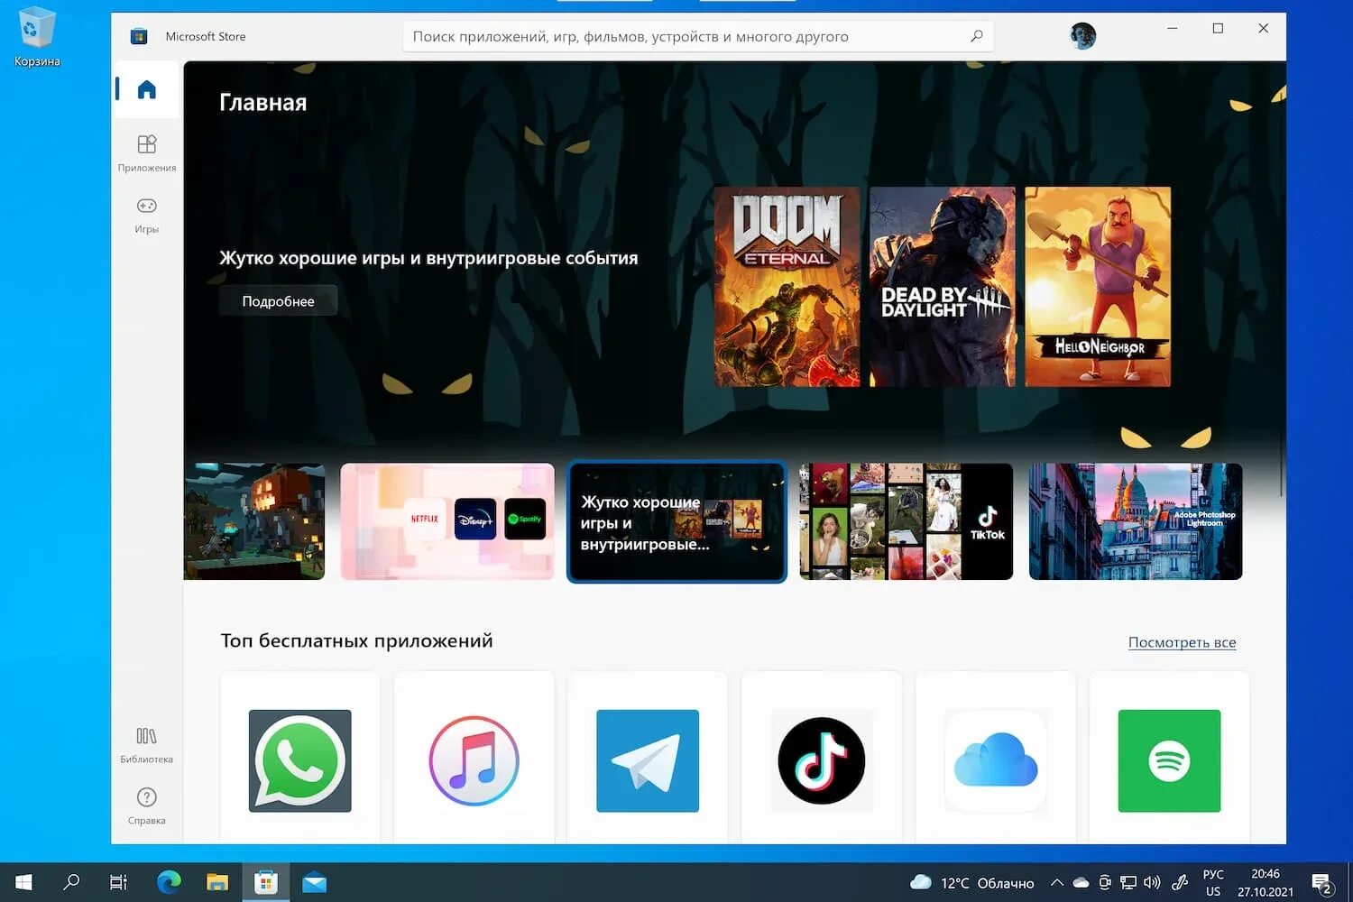
Task: Select the Minecraft carousel thumbnail
Action: [254, 521]
